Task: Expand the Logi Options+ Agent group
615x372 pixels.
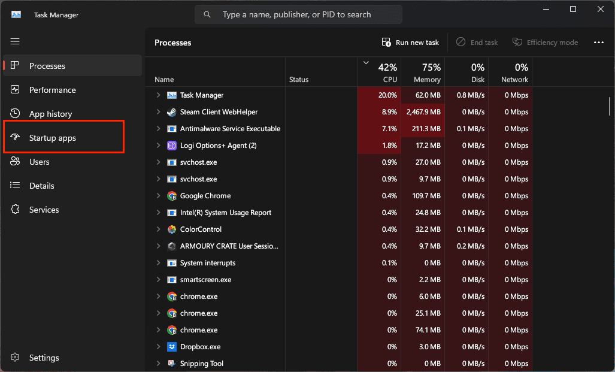Action: pyautogui.click(x=159, y=145)
